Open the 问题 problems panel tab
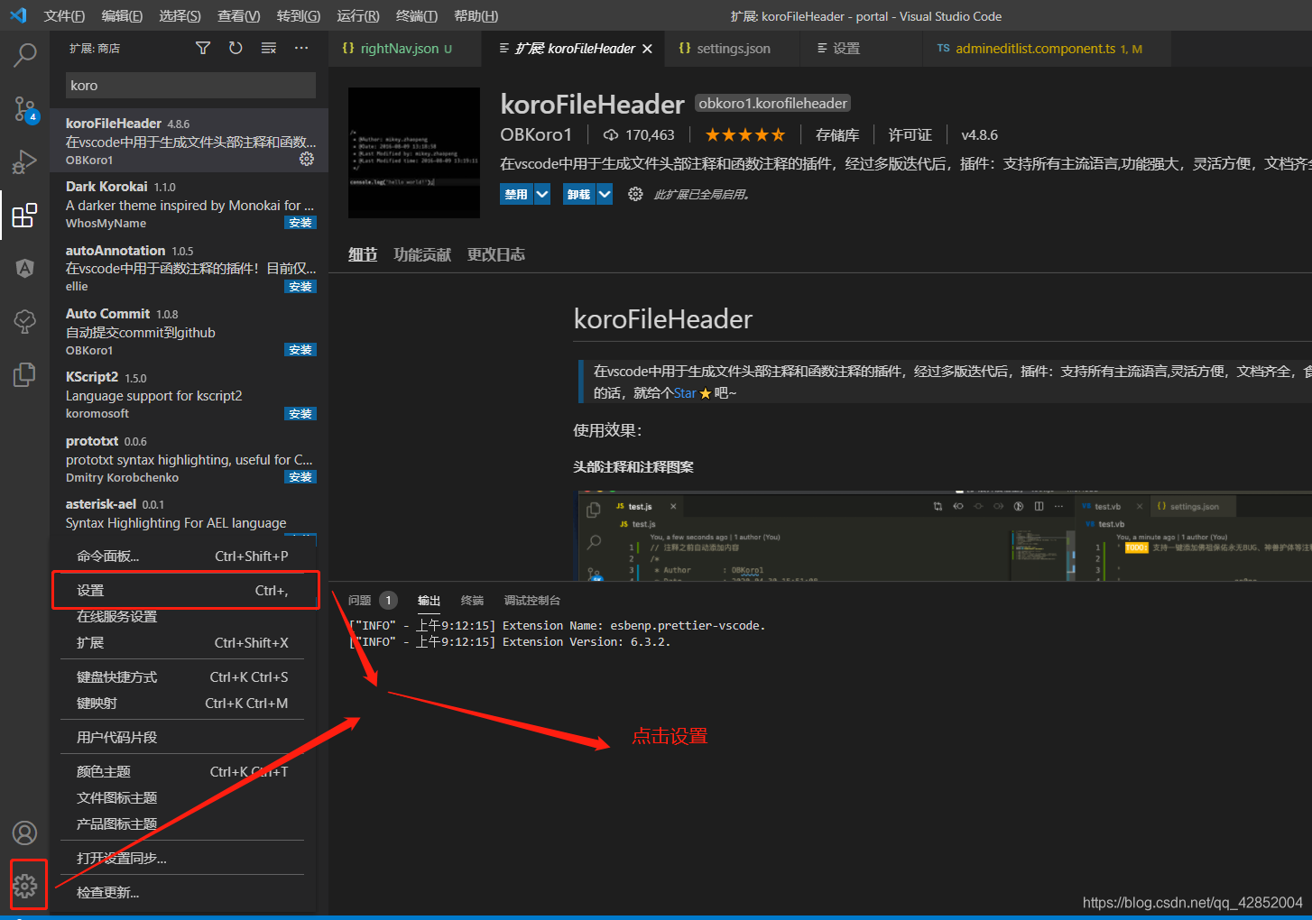1312x920 pixels. click(360, 601)
